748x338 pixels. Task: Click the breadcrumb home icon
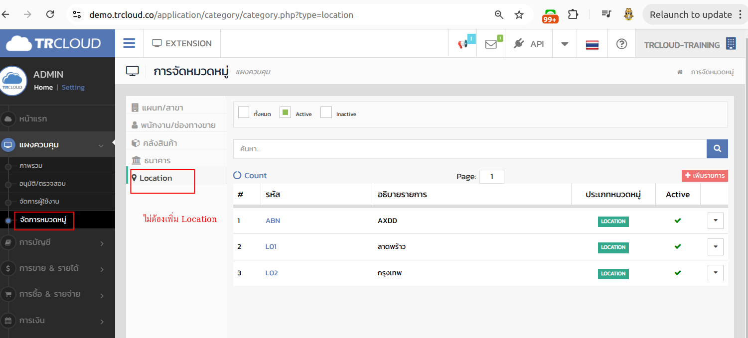(680, 72)
